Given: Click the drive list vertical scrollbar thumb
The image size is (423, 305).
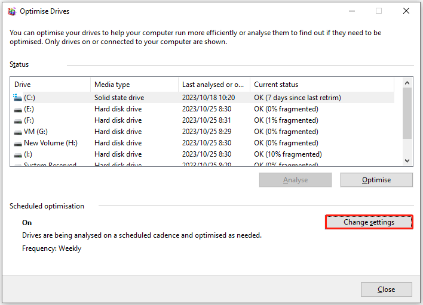Looking at the screenshot, I should click(x=407, y=113).
